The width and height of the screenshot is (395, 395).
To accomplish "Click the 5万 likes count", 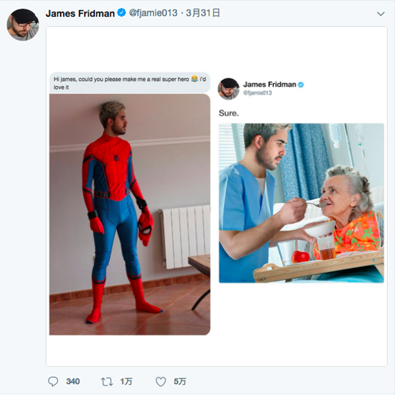I will click(x=180, y=381).
